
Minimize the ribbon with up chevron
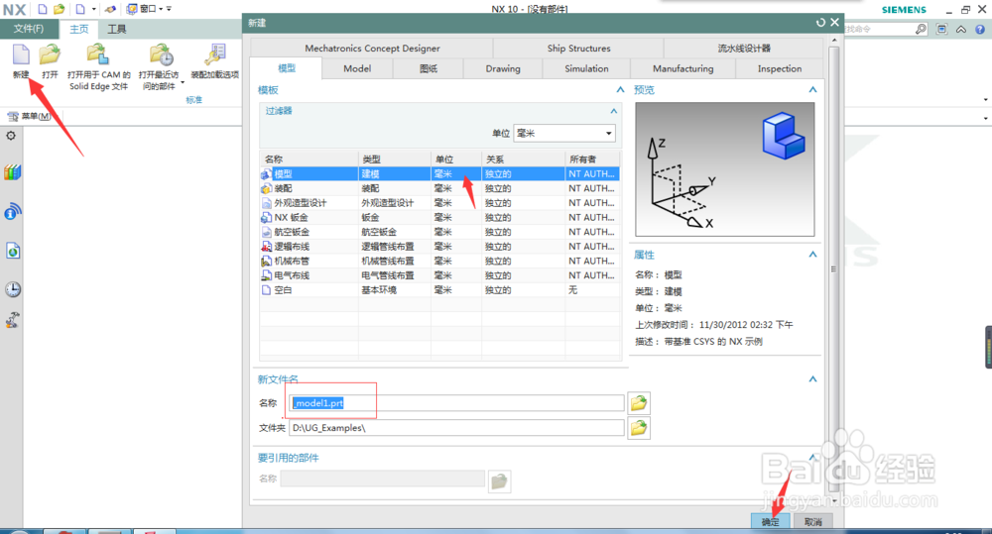961,29
